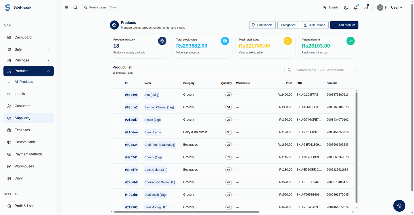Click the Profit & Loss report icon

[9, 206]
